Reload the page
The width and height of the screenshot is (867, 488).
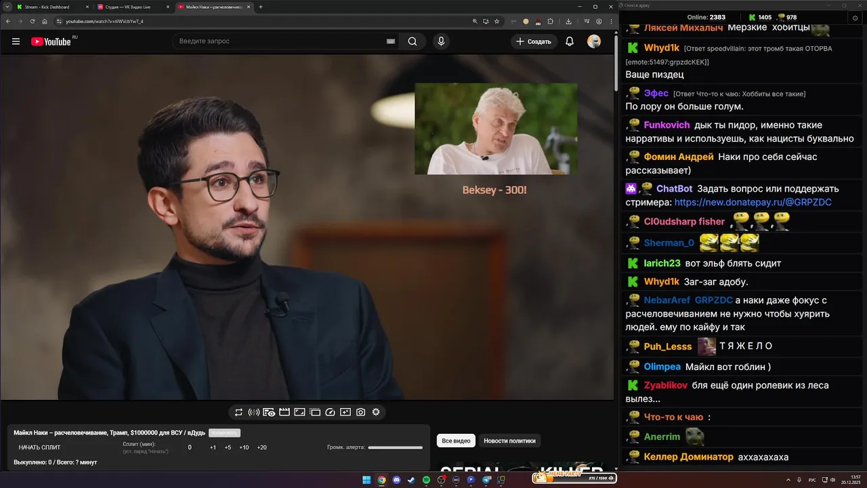(x=33, y=21)
